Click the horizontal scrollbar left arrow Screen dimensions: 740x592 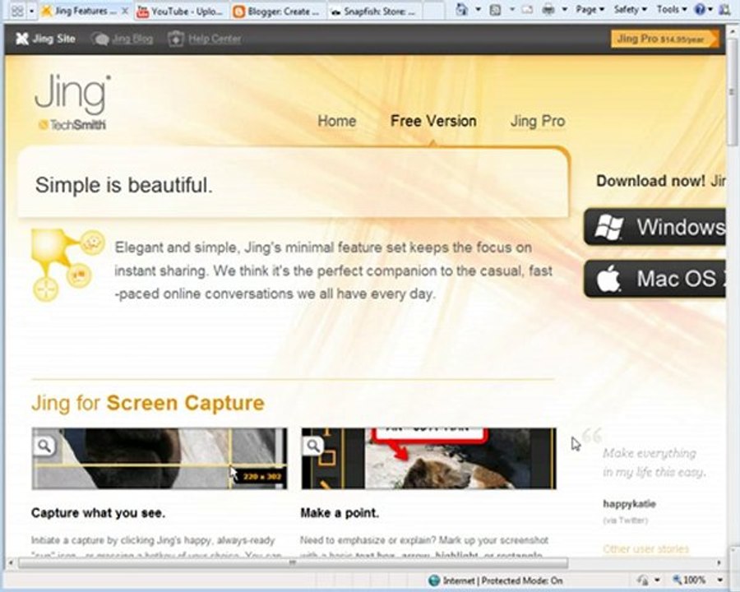click(11, 562)
